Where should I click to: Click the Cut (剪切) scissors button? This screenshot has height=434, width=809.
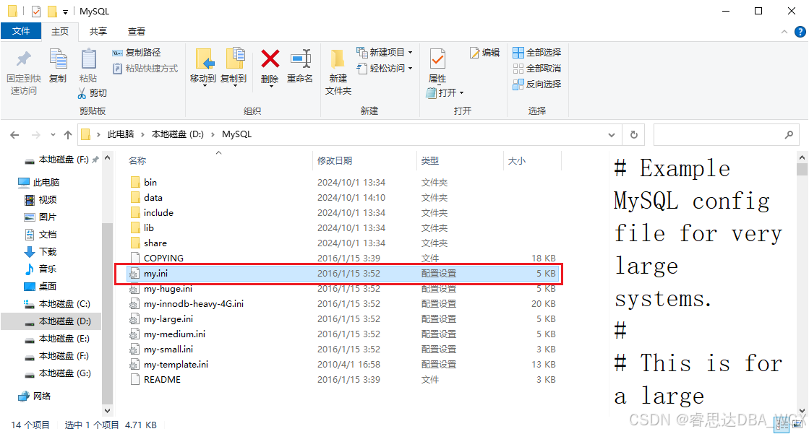[93, 92]
